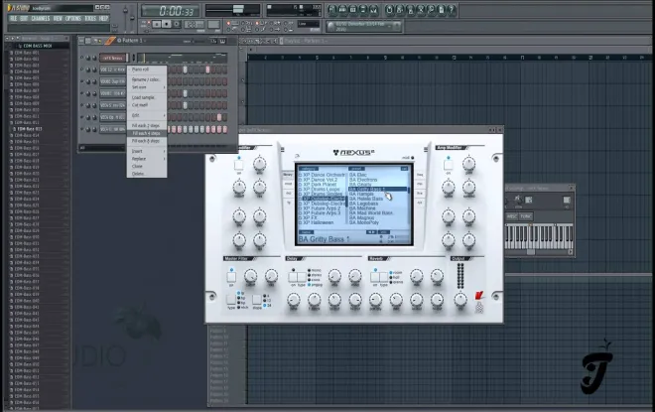This screenshot has height=412, width=655.
Task: Click the Nexus Master Filter type button
Action: pos(231,300)
